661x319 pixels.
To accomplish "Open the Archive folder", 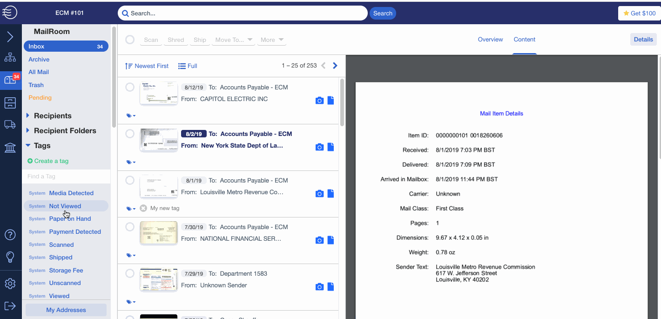I will pyautogui.click(x=39, y=60).
